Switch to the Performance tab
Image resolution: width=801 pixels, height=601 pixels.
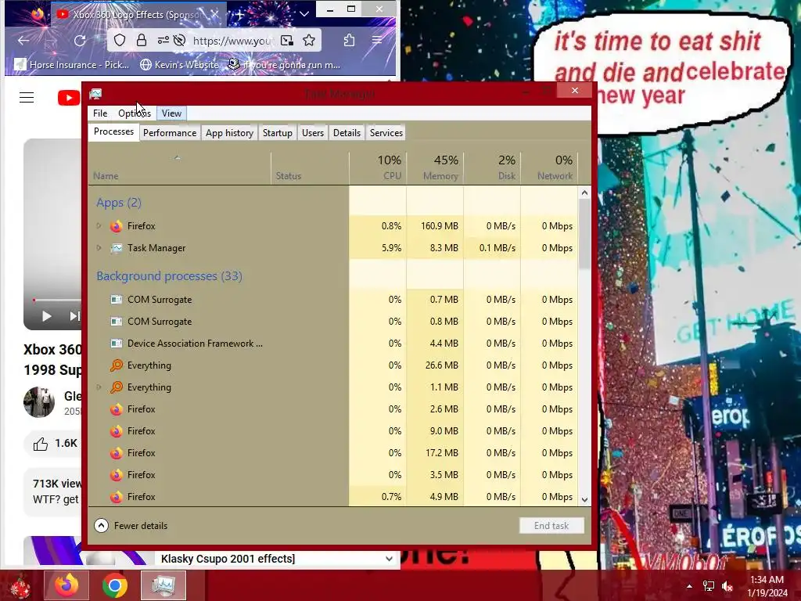[x=170, y=133]
